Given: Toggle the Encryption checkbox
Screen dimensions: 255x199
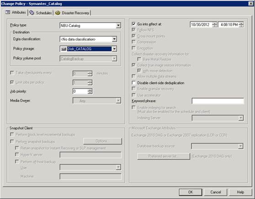Looking at the screenshot, I should pyautogui.click(x=133, y=48).
